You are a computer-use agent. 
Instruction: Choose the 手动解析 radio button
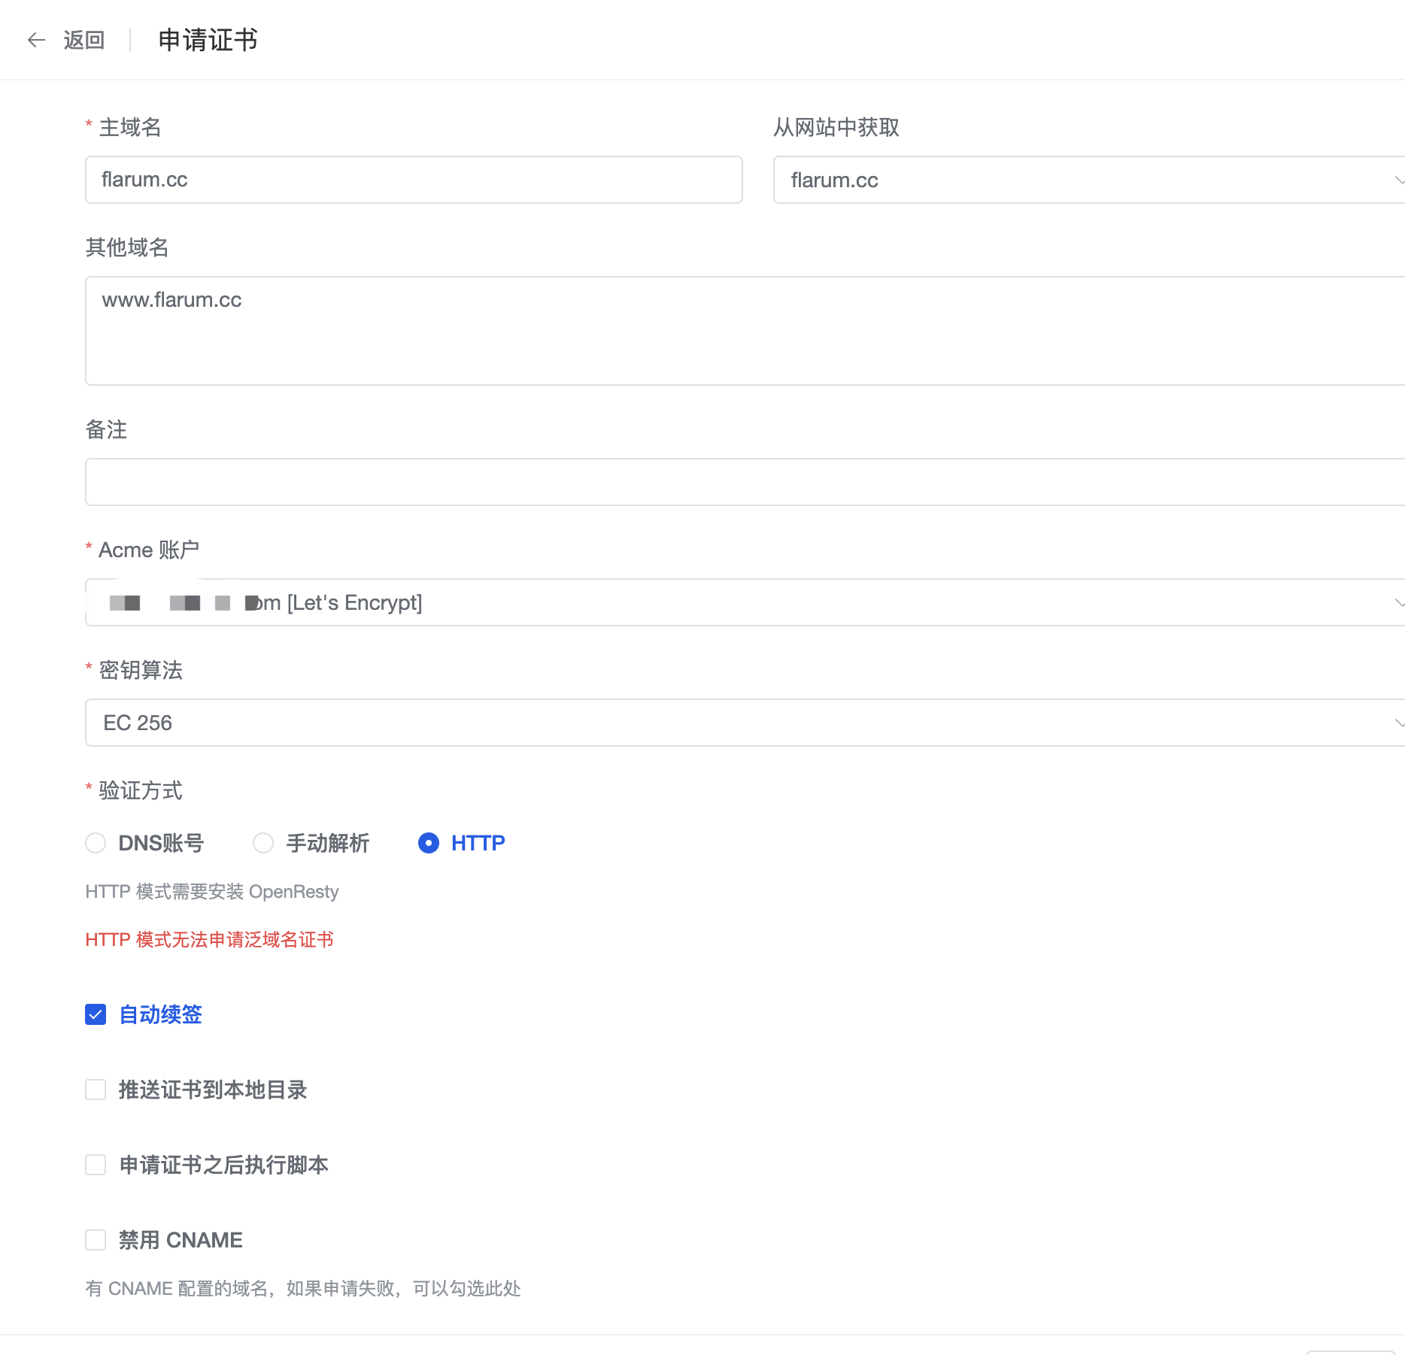(263, 843)
